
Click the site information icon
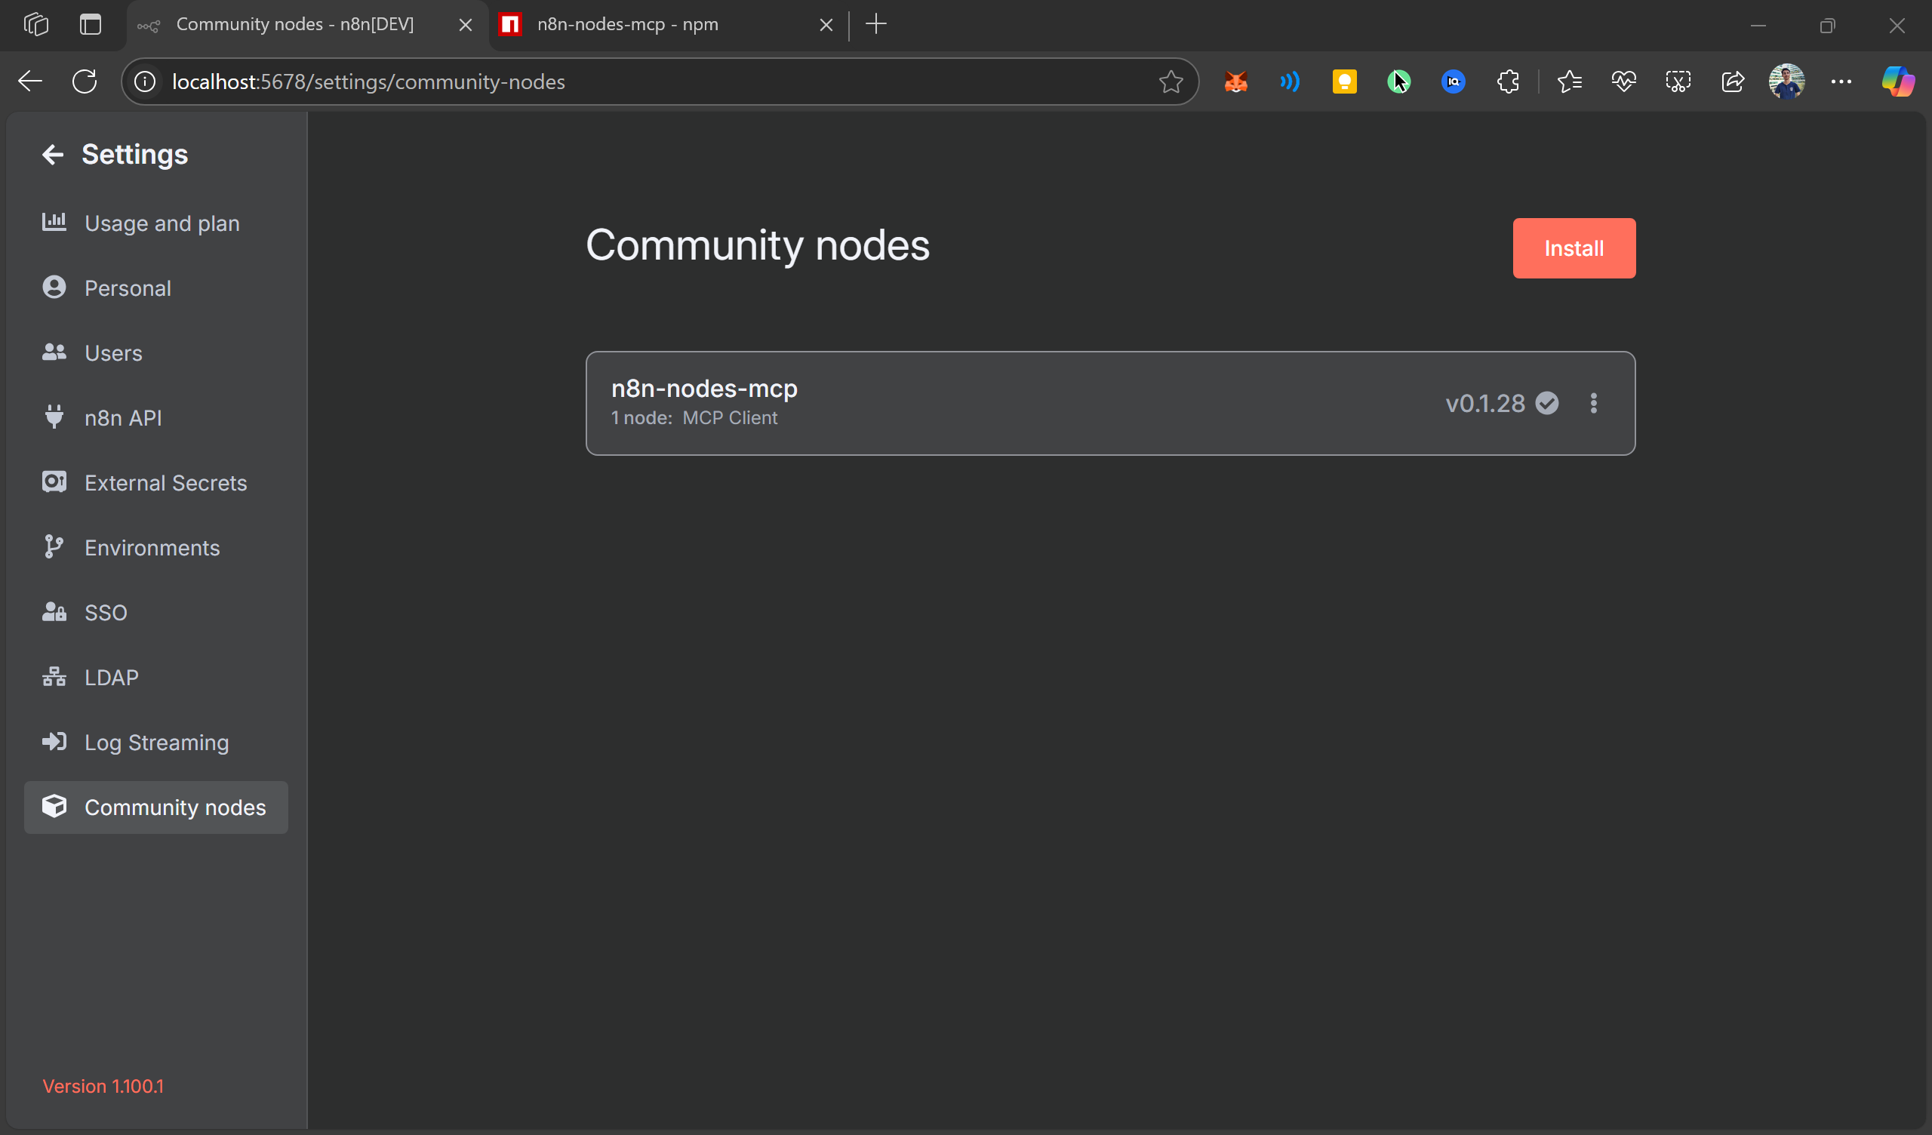(146, 82)
